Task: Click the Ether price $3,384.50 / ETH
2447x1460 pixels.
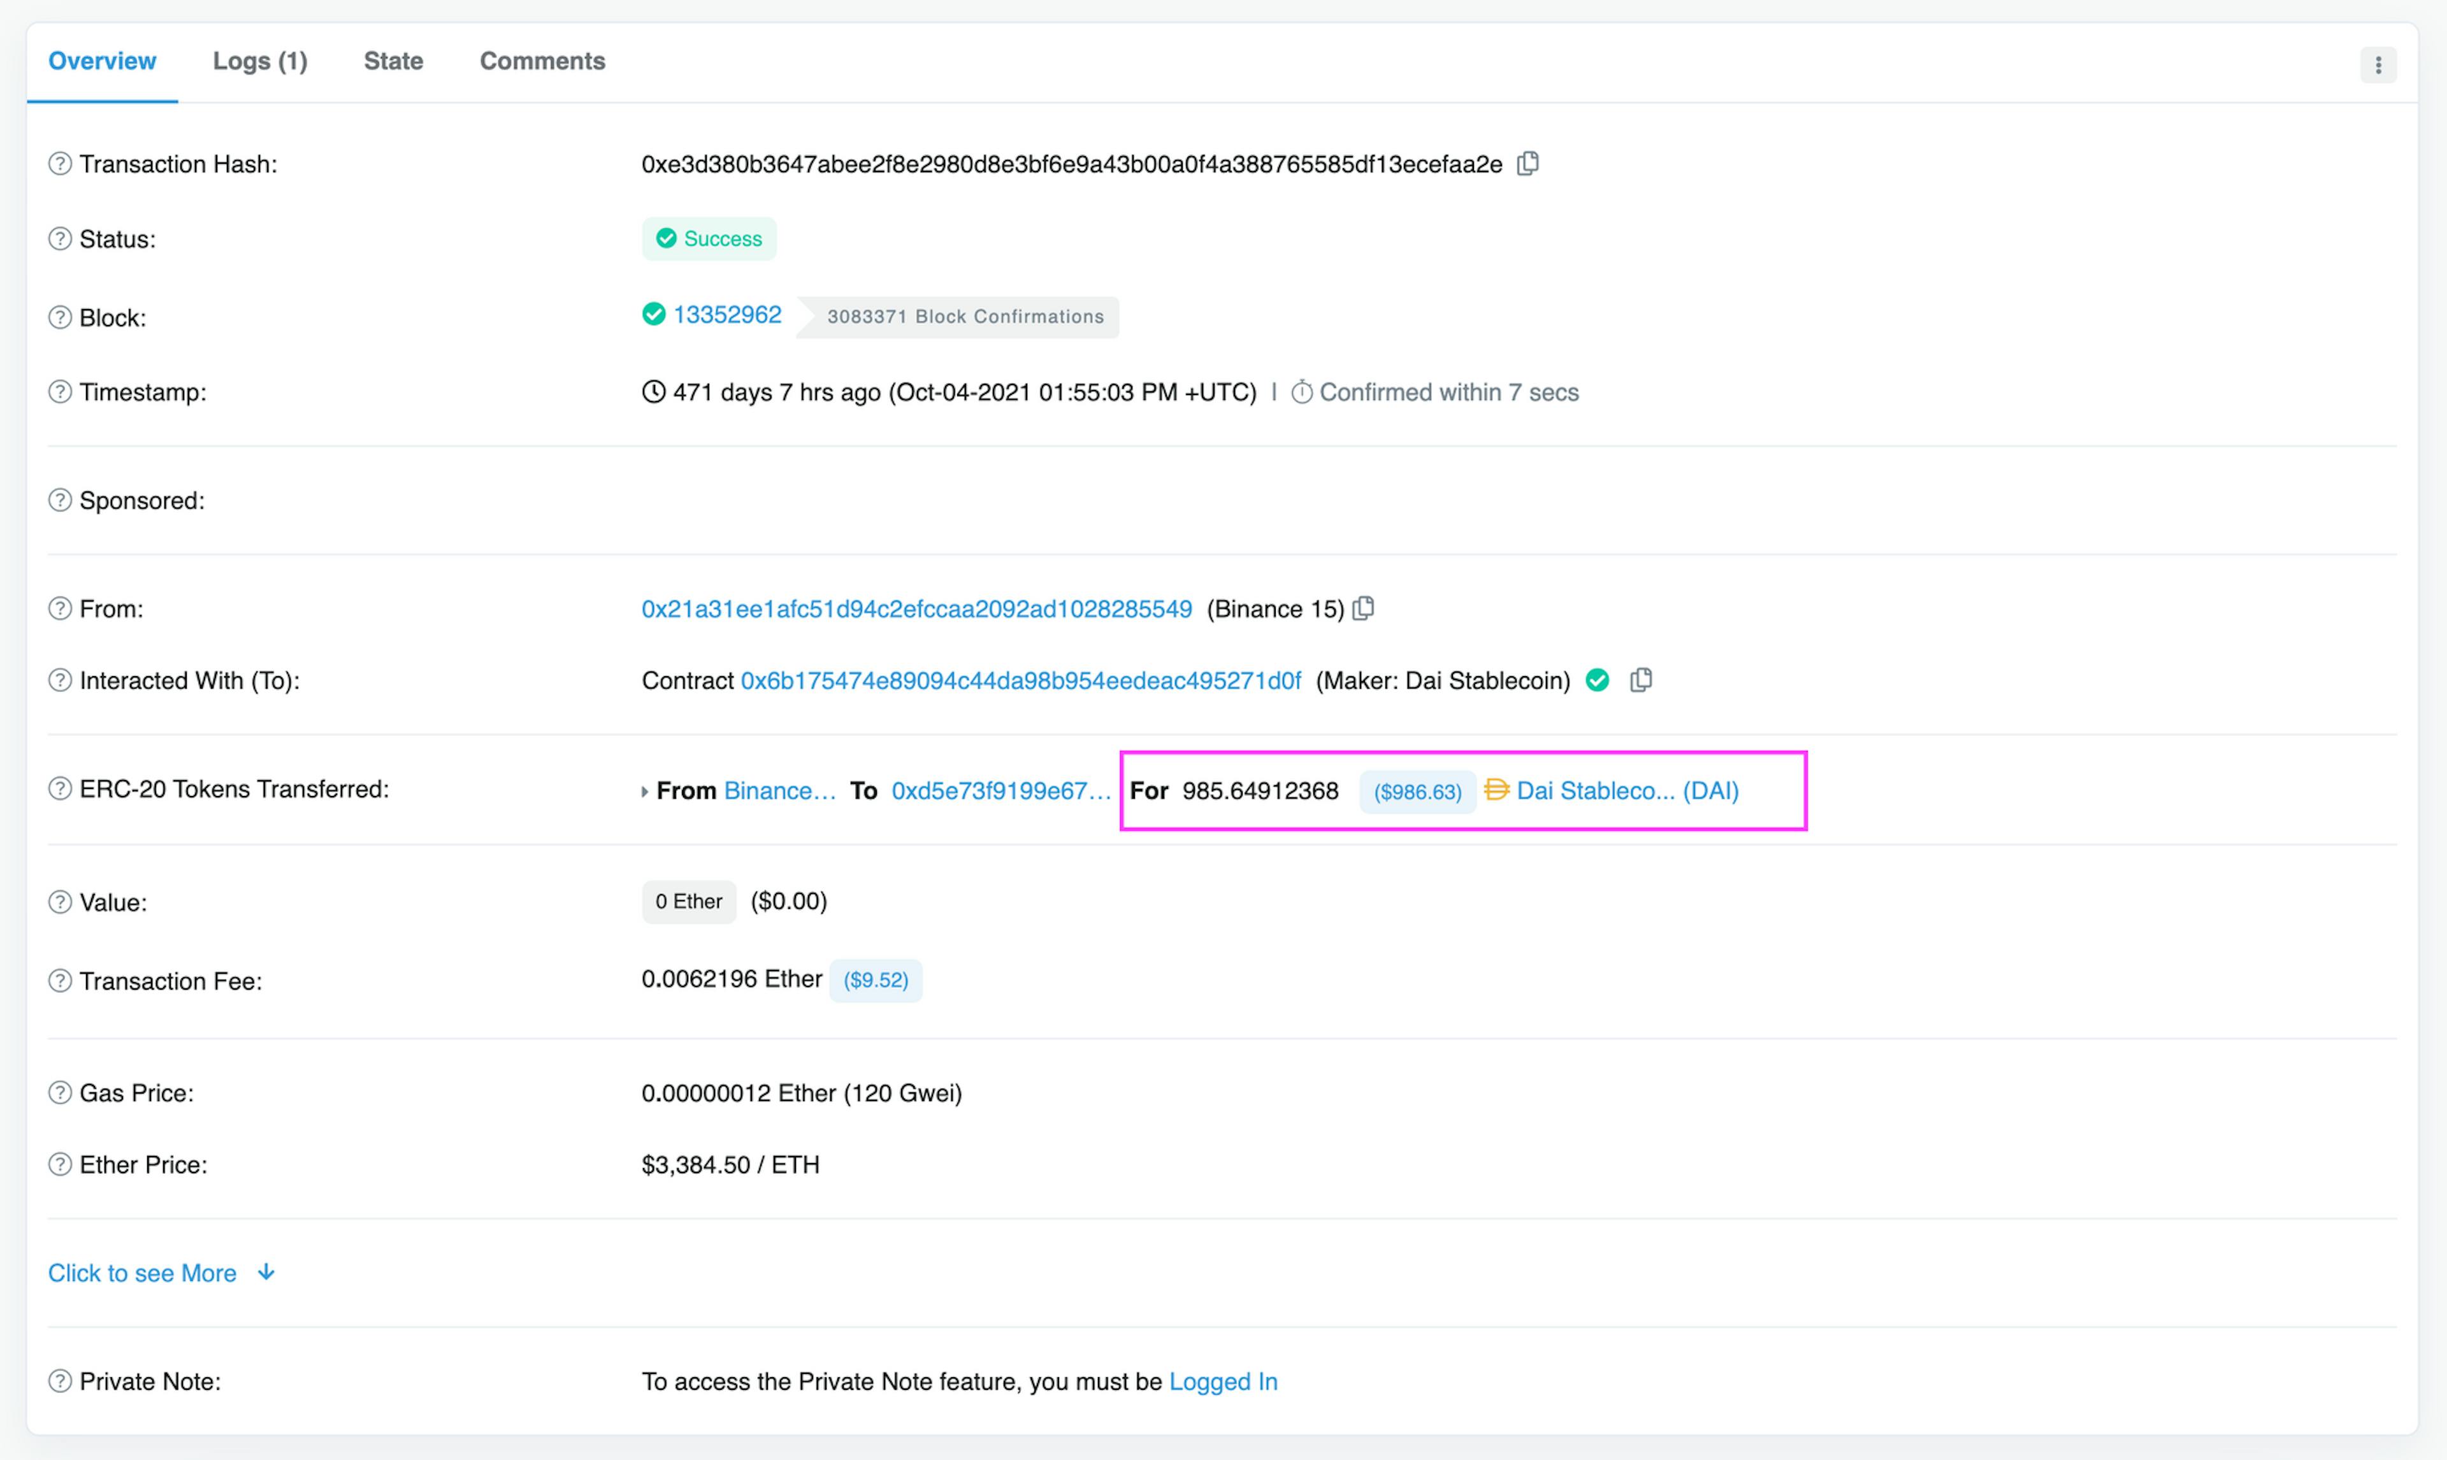Action: coord(731,1165)
